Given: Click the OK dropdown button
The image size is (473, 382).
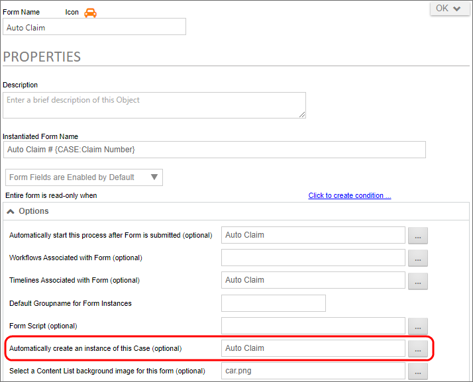Looking at the screenshot, I should tap(449, 9).
